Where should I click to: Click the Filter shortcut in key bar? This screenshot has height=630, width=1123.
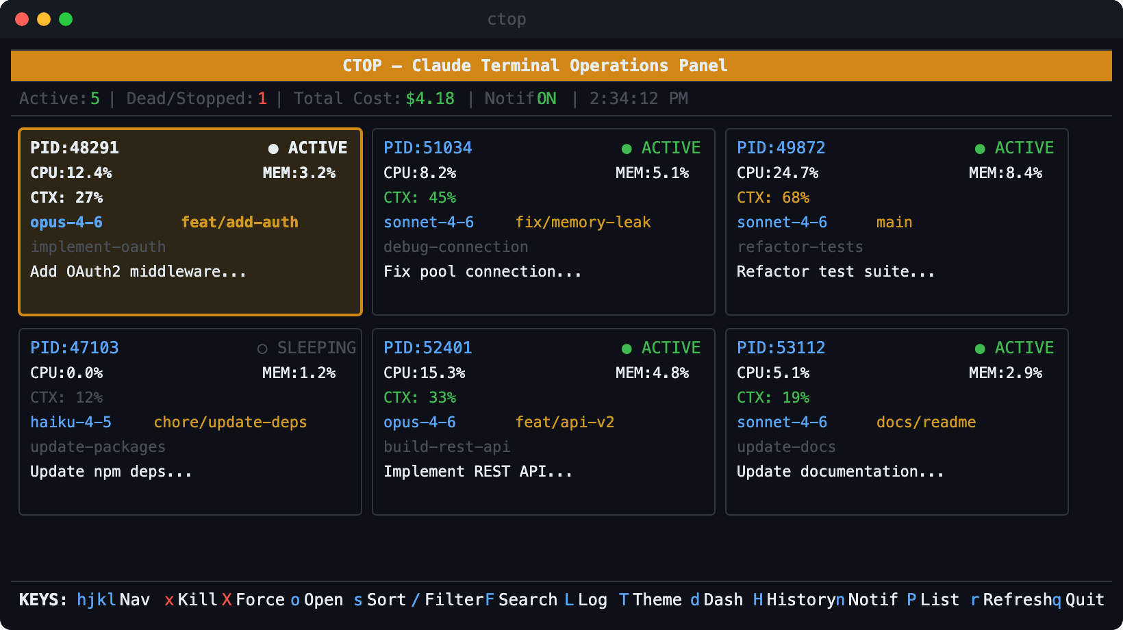click(448, 600)
